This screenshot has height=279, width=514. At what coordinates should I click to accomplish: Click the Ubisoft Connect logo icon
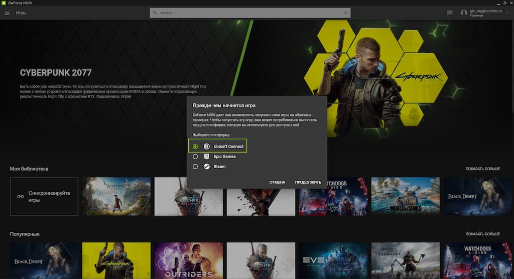click(x=206, y=147)
